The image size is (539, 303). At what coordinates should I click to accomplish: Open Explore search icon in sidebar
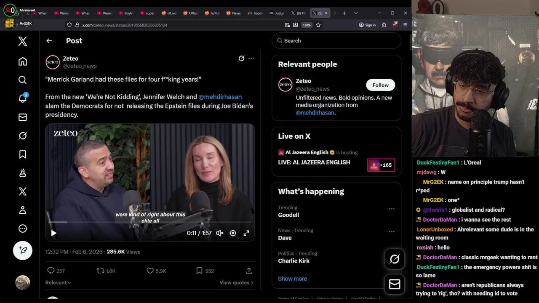(23, 80)
